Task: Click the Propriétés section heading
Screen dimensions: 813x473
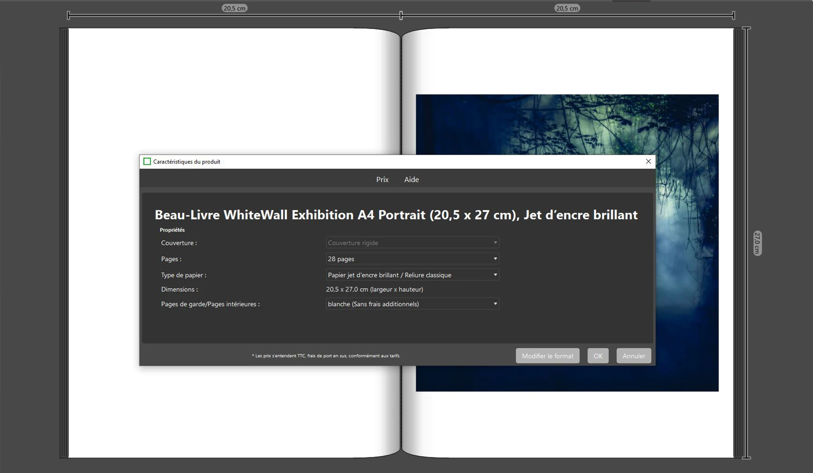Action: [172, 230]
